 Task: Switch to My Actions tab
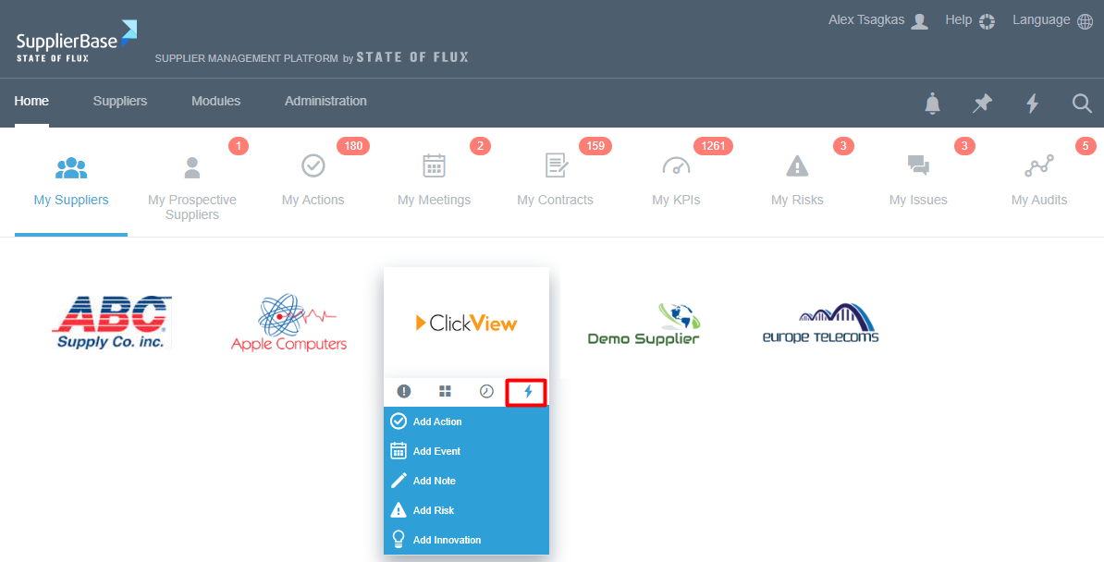click(x=313, y=181)
